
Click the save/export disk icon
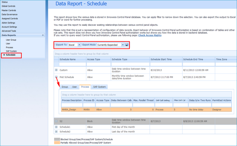127,45
